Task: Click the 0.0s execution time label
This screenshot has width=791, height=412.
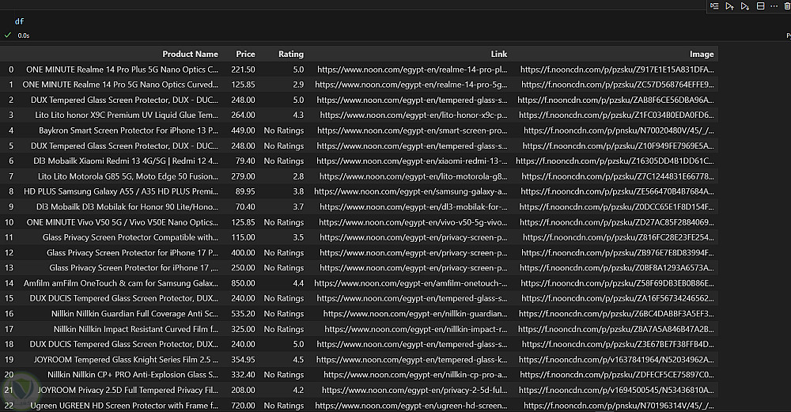Action: coord(24,36)
